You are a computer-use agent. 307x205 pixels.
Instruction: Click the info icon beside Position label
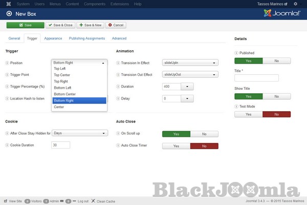pos(7,63)
